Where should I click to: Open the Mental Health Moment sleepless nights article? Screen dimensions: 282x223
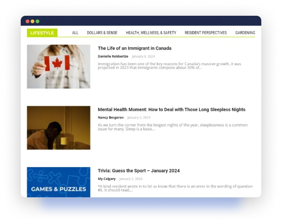(x=171, y=109)
